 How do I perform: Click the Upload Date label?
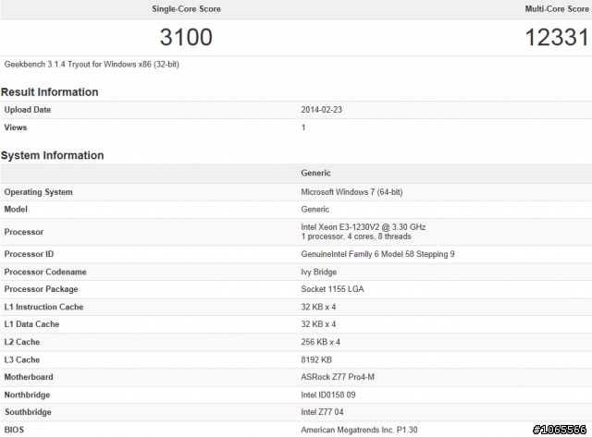pyautogui.click(x=28, y=110)
